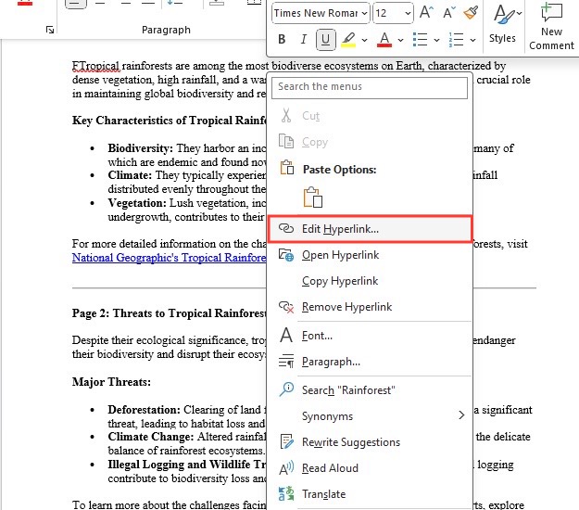Choose Edit Hyperlink... menu entry
The width and height of the screenshot is (579, 510).
(x=370, y=229)
